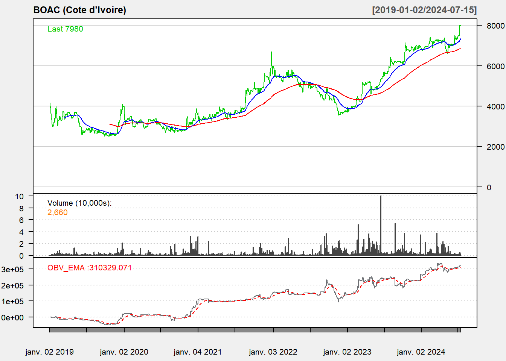Click the 8000 price axis label
506x361 pixels.
click(x=495, y=26)
